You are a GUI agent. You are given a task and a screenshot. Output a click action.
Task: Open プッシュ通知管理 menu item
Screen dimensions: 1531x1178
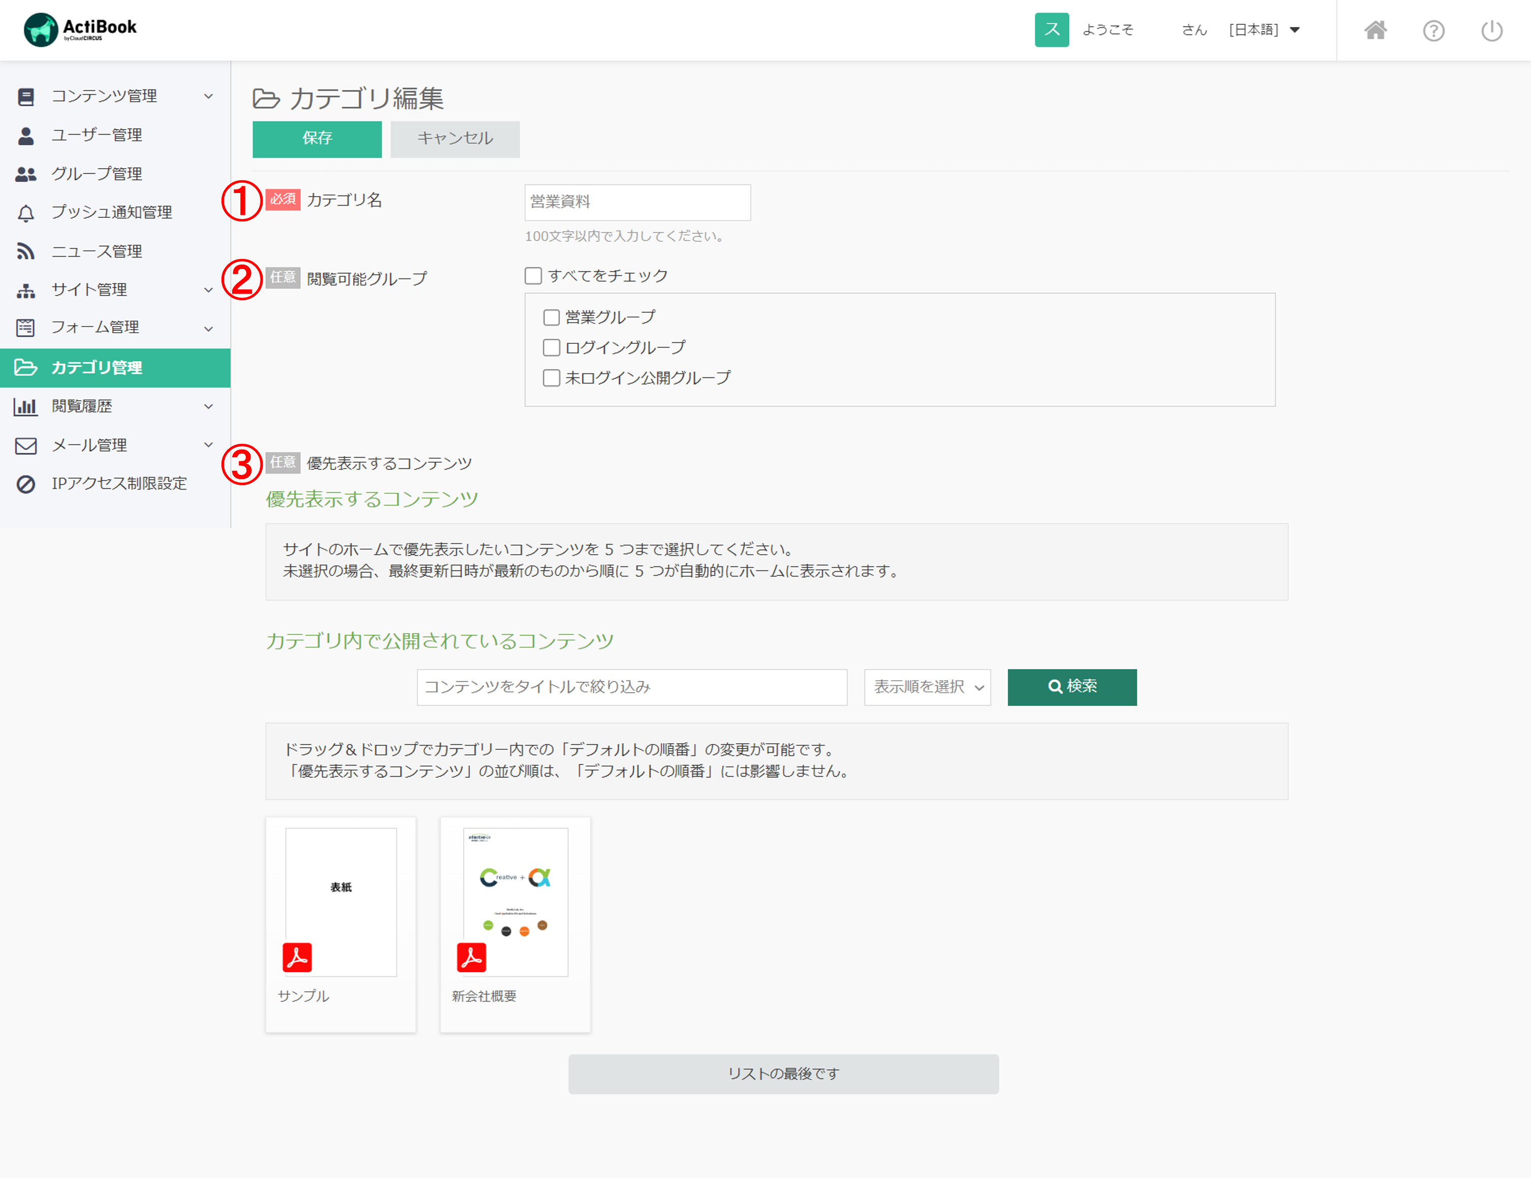(115, 212)
